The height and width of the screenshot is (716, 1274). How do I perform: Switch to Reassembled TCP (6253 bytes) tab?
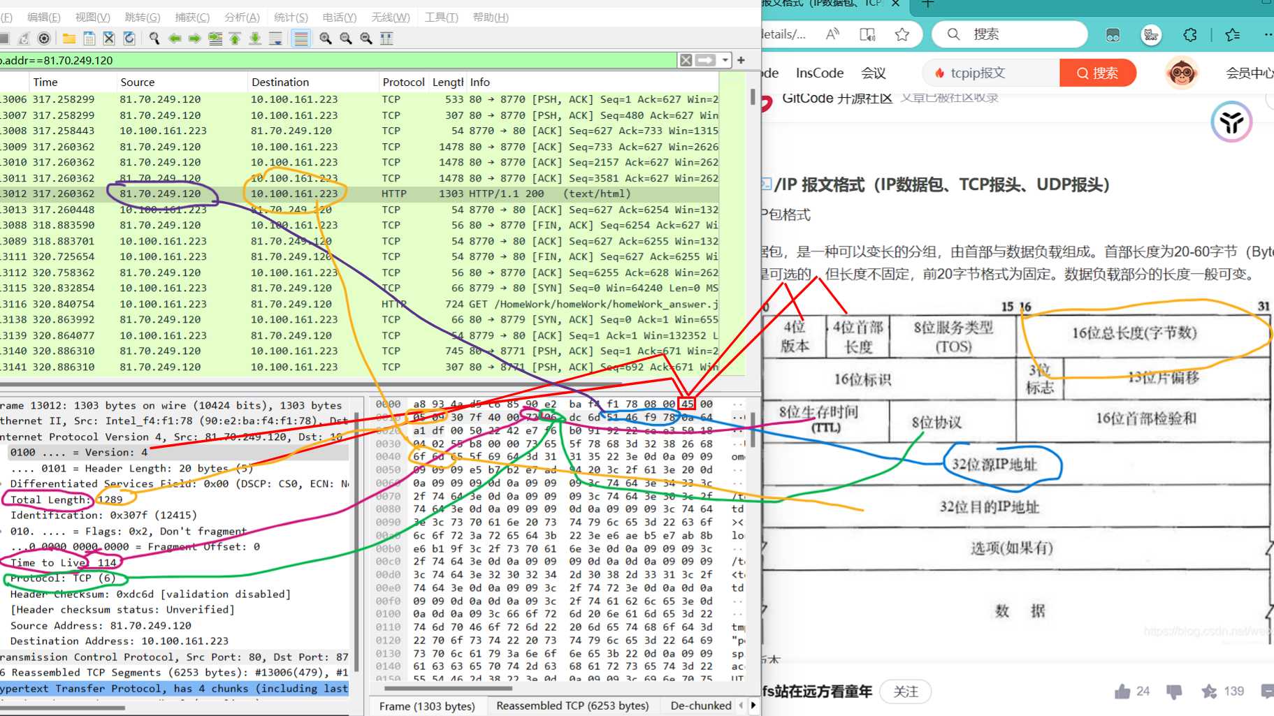[x=572, y=706]
